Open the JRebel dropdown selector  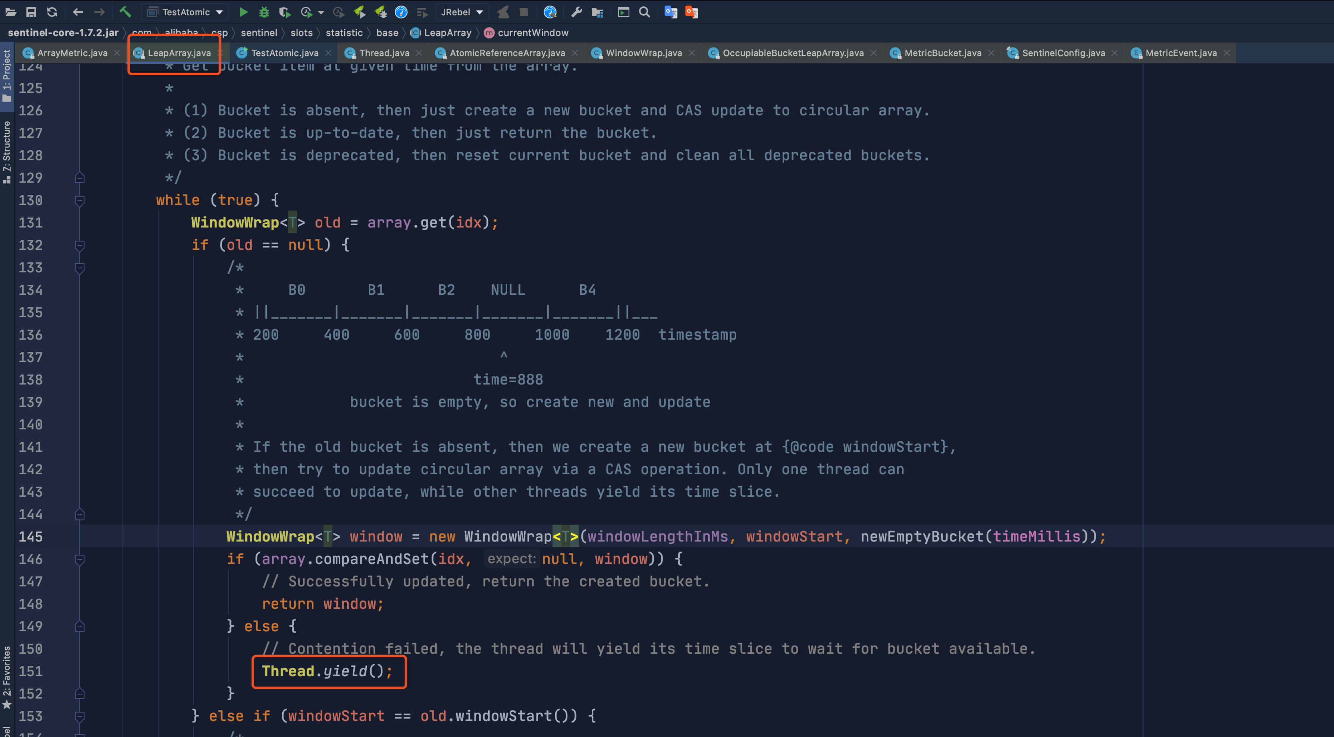pos(462,12)
